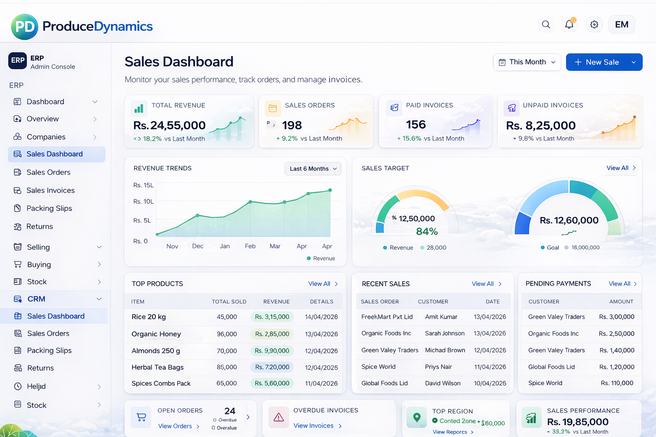Select Sales Orders in the sidebar
The height and width of the screenshot is (437, 656).
[48, 172]
